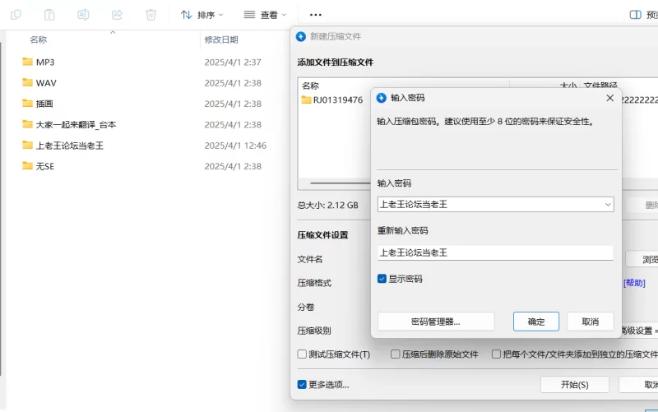Close the 输入密码 dialog
658x412 pixels.
[609, 98]
